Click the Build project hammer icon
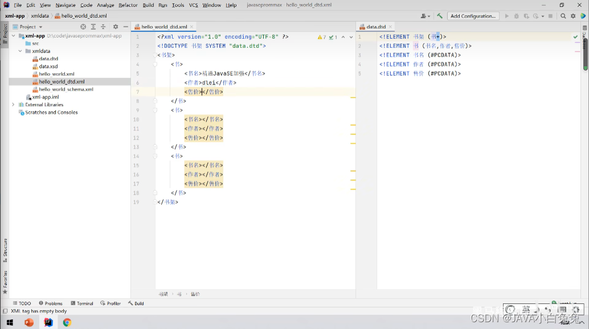 (x=440, y=16)
